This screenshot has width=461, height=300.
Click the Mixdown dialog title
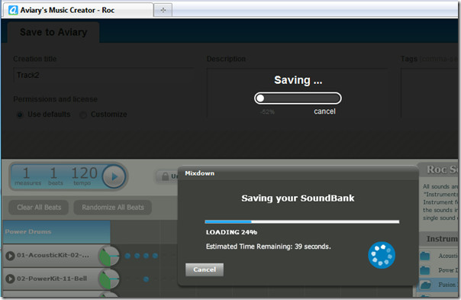pos(200,173)
